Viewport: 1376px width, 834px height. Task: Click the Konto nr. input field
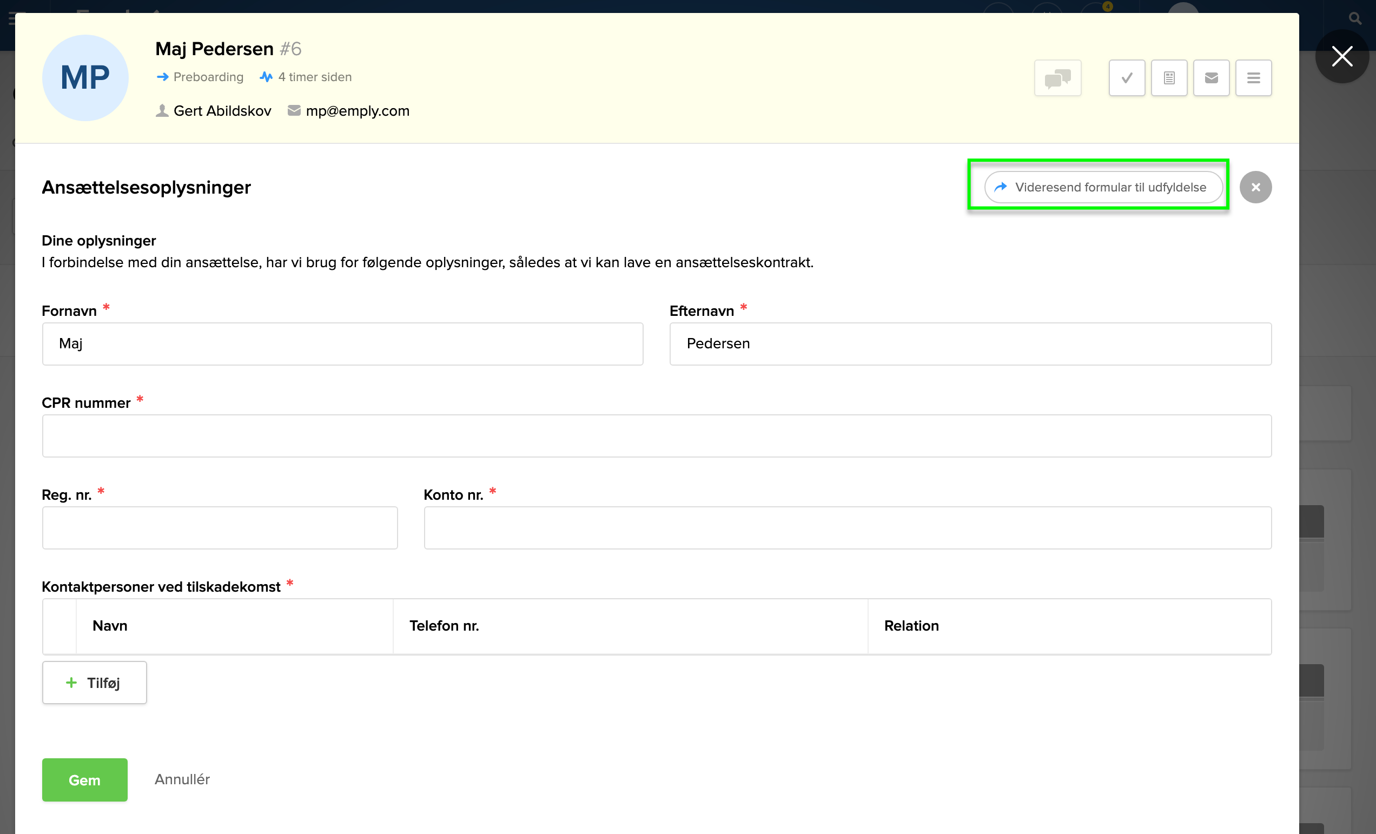[847, 527]
